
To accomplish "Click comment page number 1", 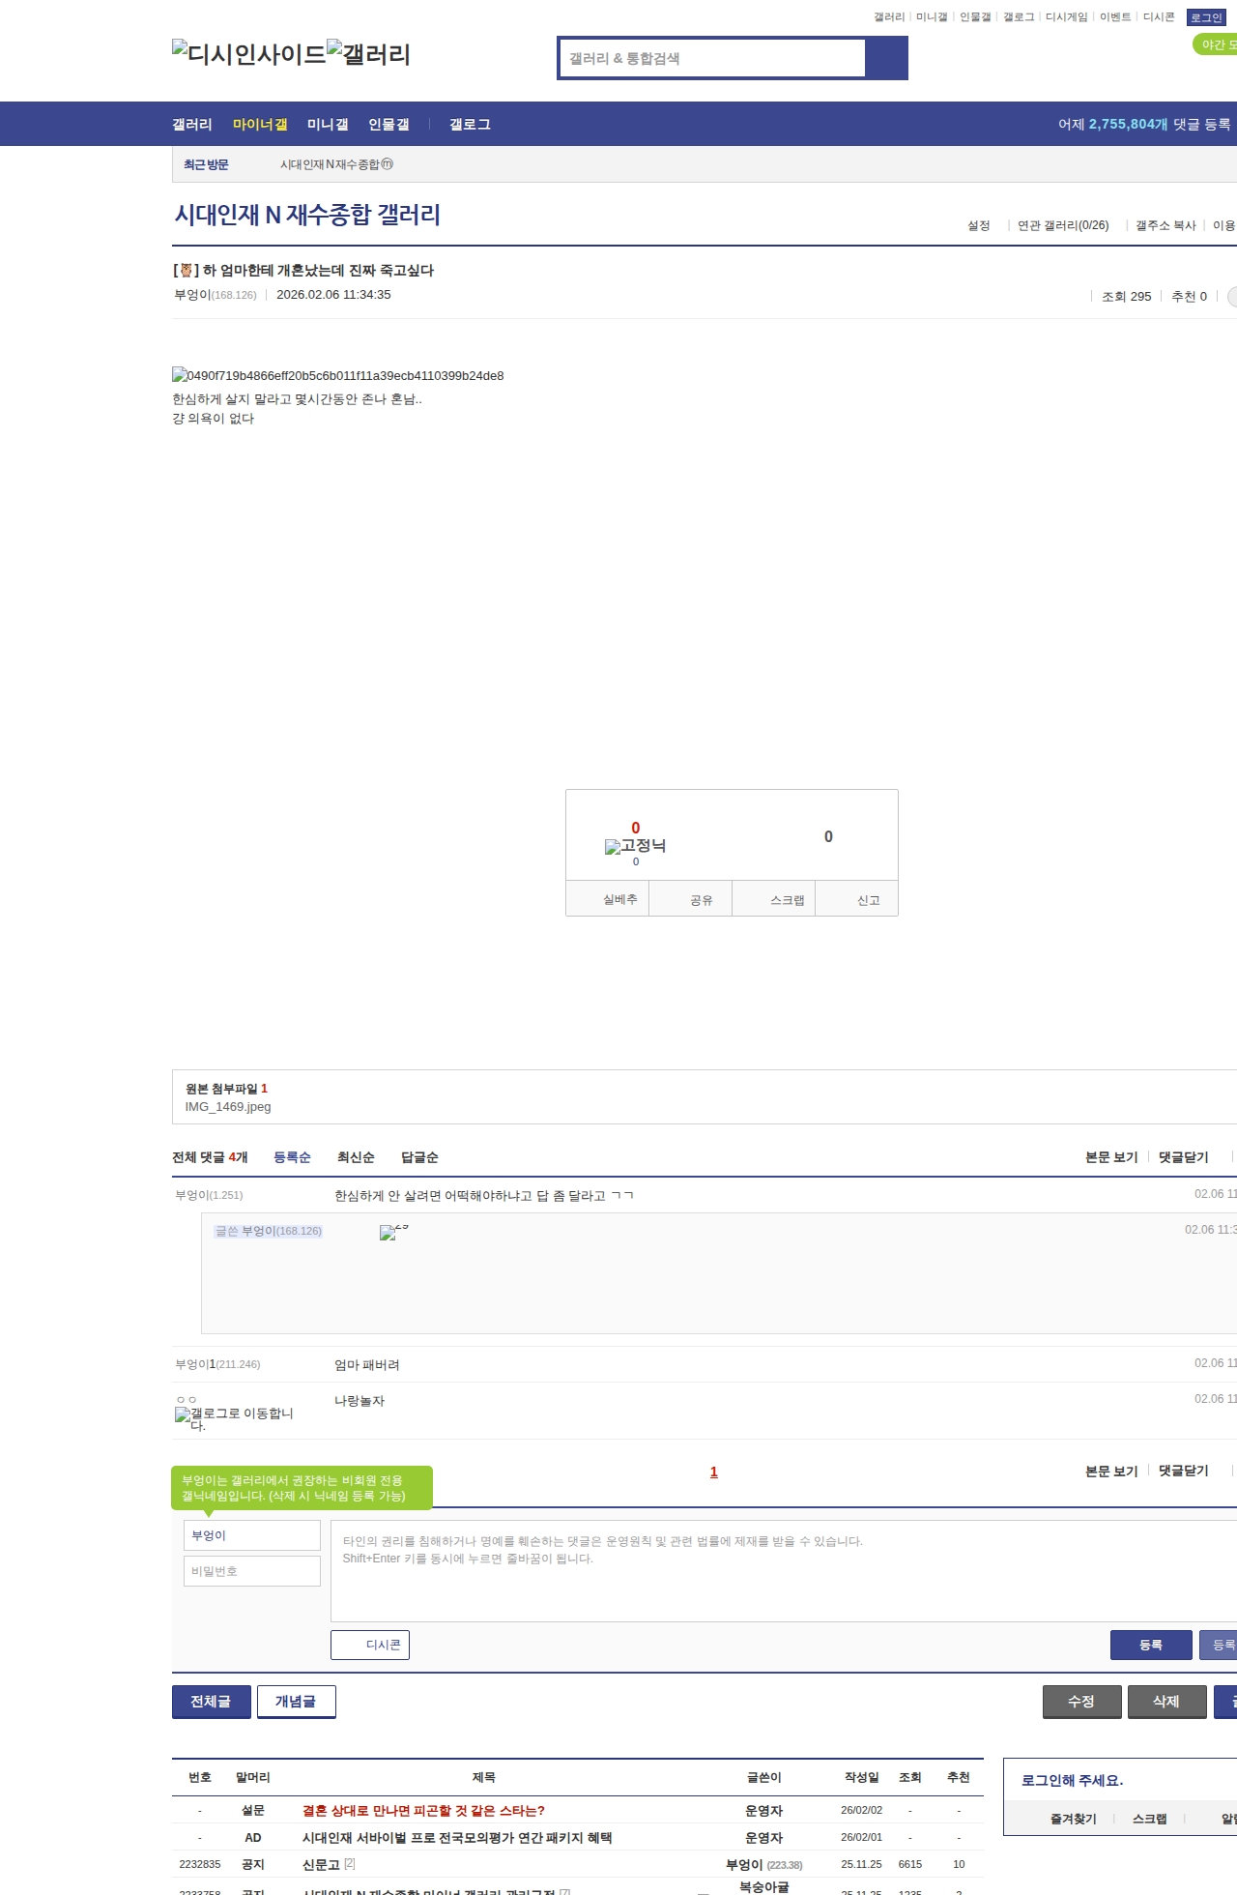I will [x=714, y=1472].
